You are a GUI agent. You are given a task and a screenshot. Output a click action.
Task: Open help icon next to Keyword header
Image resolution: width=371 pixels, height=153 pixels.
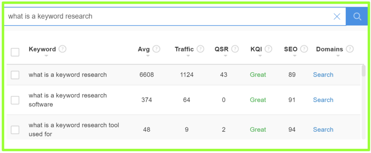[62, 49]
